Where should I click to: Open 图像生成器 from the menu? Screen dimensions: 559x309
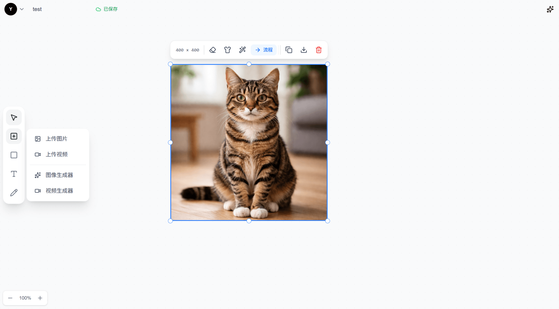coord(59,175)
